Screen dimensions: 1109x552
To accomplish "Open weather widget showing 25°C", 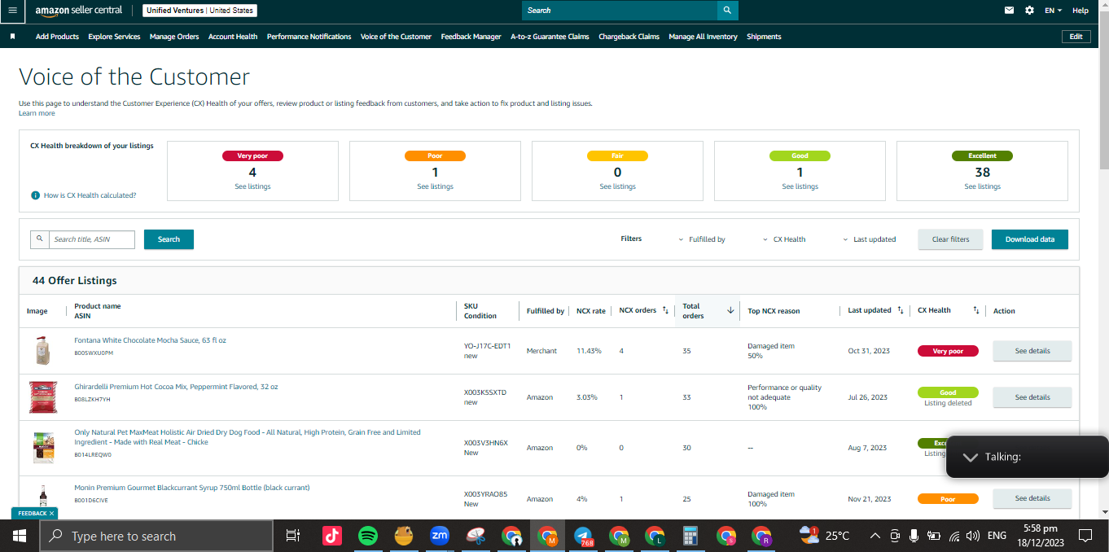I will 824,536.
